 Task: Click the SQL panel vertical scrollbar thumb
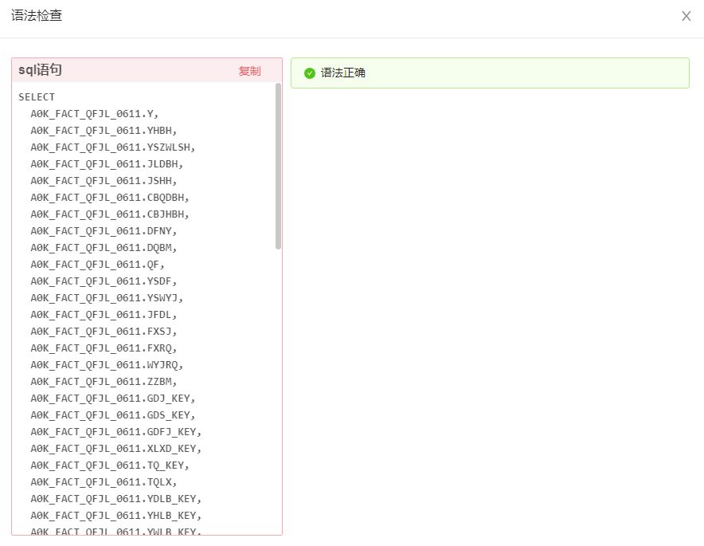click(x=278, y=166)
